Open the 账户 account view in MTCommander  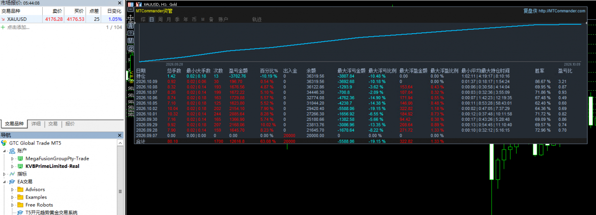click(x=223, y=19)
